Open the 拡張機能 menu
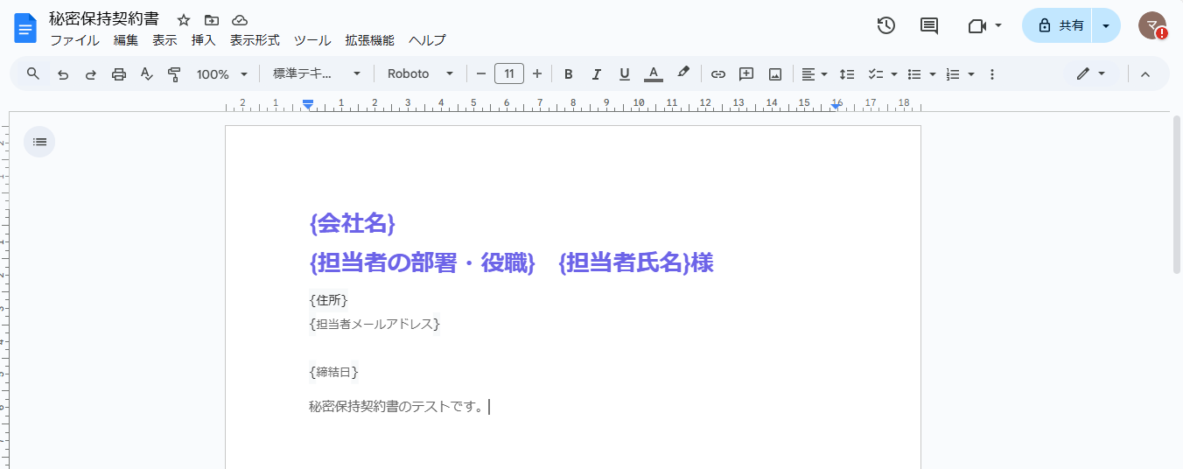1183x469 pixels. pos(370,40)
